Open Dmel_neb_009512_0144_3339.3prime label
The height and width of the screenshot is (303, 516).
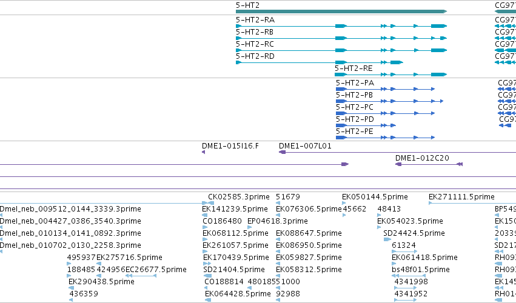70,209
